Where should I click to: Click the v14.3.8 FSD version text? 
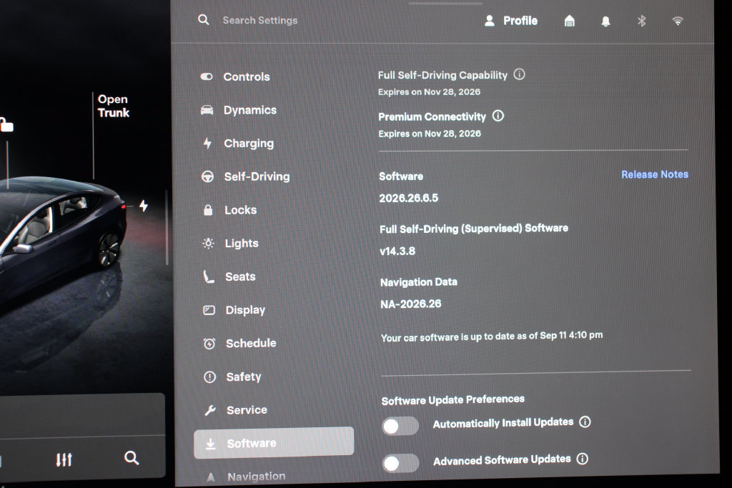pyautogui.click(x=397, y=251)
